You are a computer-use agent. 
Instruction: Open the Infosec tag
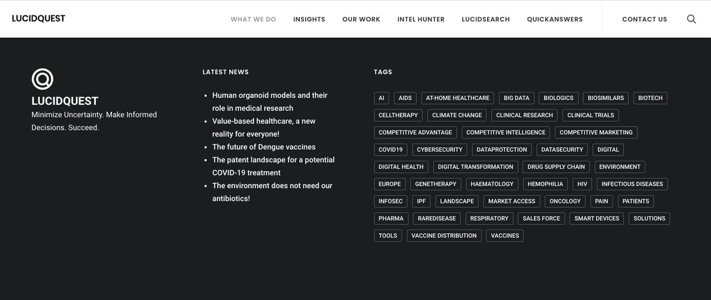tap(390, 201)
